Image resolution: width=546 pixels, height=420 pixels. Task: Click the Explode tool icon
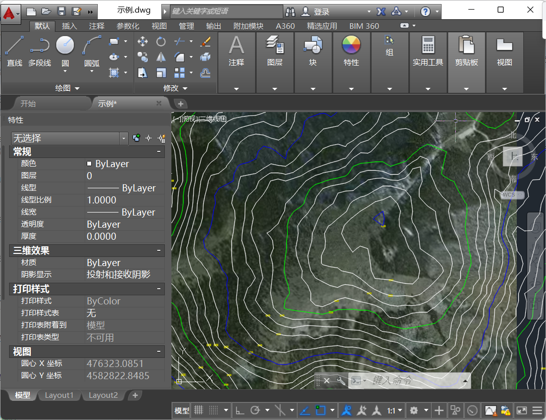tap(206, 57)
